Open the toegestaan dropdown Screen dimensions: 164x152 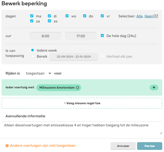tap(39, 73)
